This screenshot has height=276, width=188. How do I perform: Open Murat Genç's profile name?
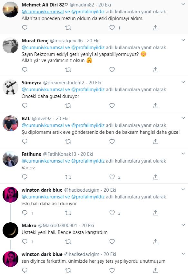(x=35, y=41)
